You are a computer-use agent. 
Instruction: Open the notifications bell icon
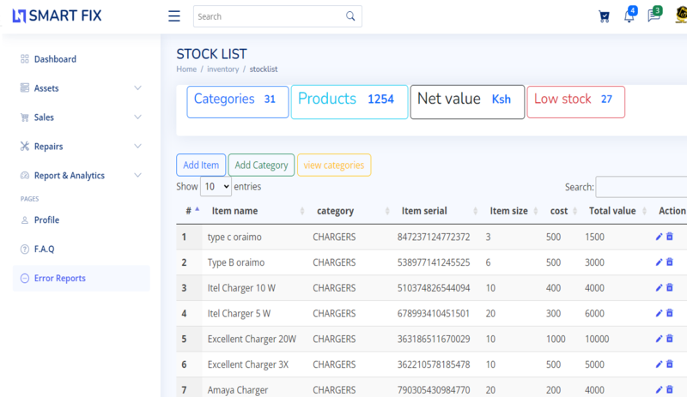[x=629, y=16]
